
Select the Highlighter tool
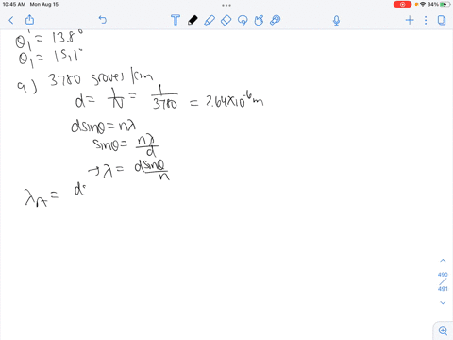[x=210, y=20]
